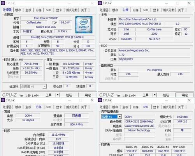Click the 16 GBytes memory size value
This screenshot has height=156, width=195.
pos(28,120)
